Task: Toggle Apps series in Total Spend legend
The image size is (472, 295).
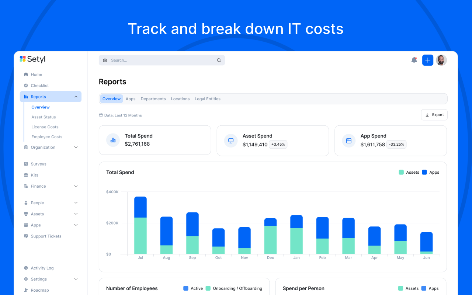Action: click(x=431, y=172)
